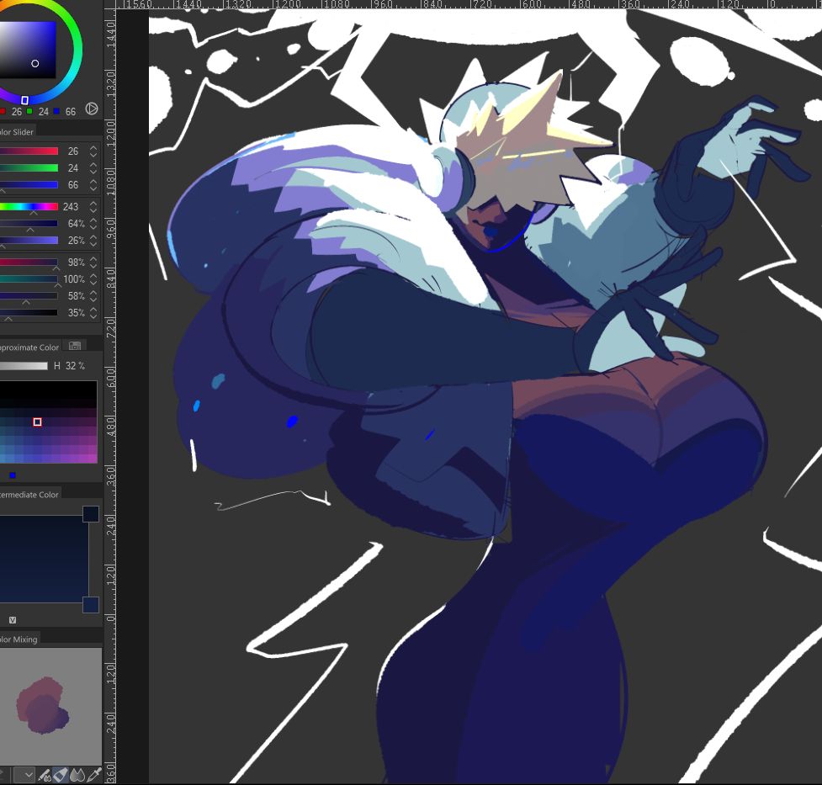The height and width of the screenshot is (785, 822).
Task: Click the saturation slider showing 64%
Action: (x=29, y=224)
